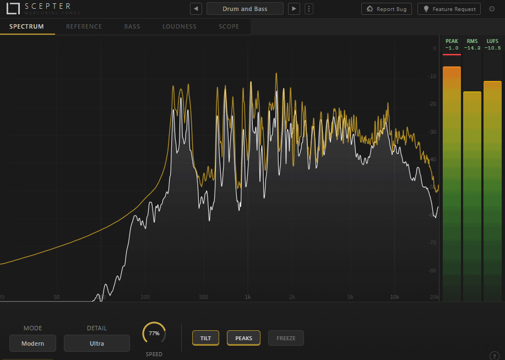This screenshot has width=505, height=360.
Task: Switch to the Reference tab
Action: [x=84, y=26]
